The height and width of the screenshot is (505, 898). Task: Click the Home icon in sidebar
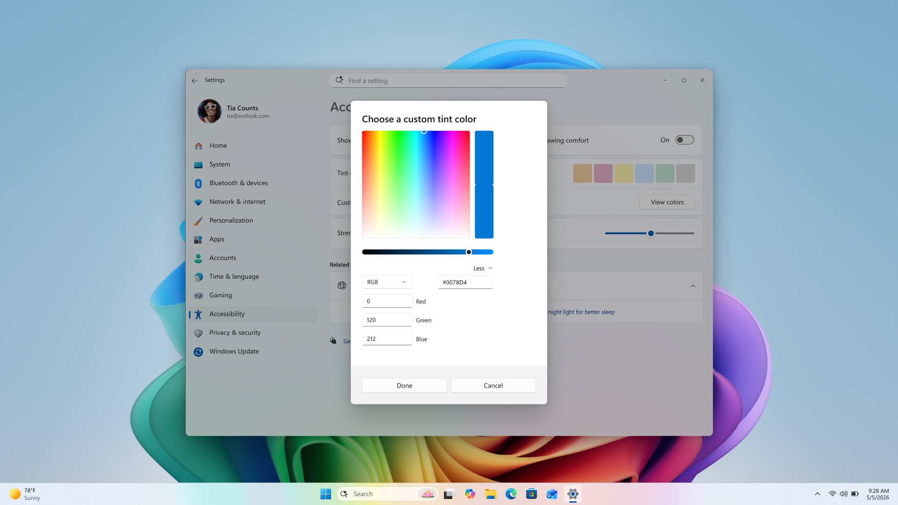pos(198,146)
